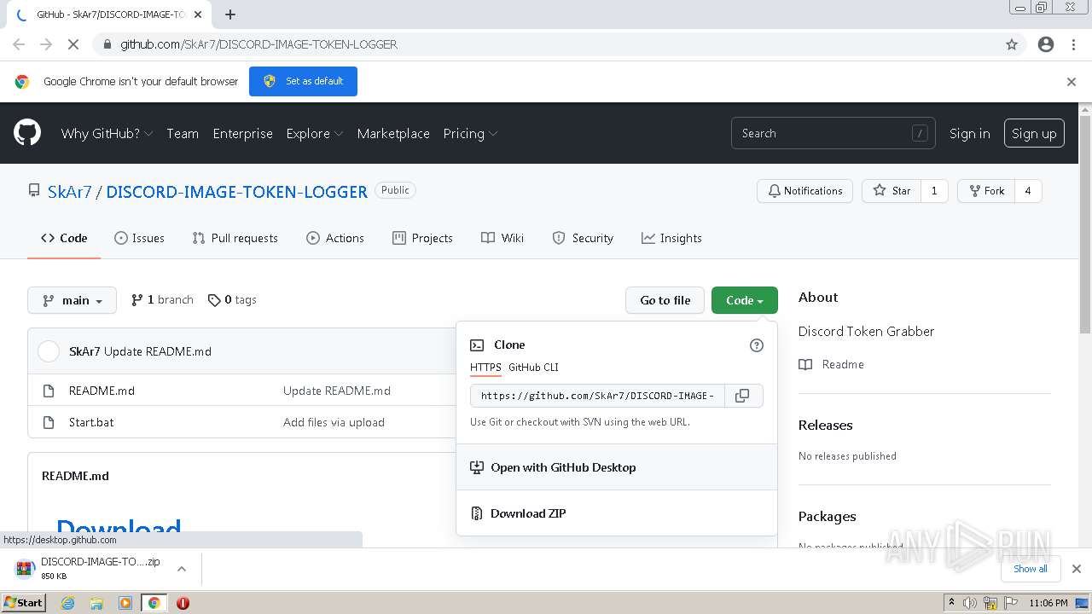The height and width of the screenshot is (614, 1092).
Task: Expand the Explore dropdown
Action: click(x=315, y=134)
